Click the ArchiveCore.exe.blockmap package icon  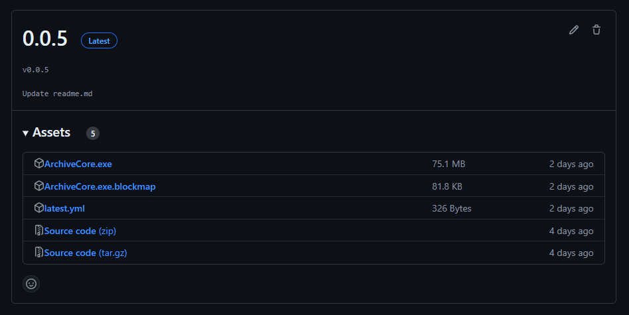[x=38, y=186]
